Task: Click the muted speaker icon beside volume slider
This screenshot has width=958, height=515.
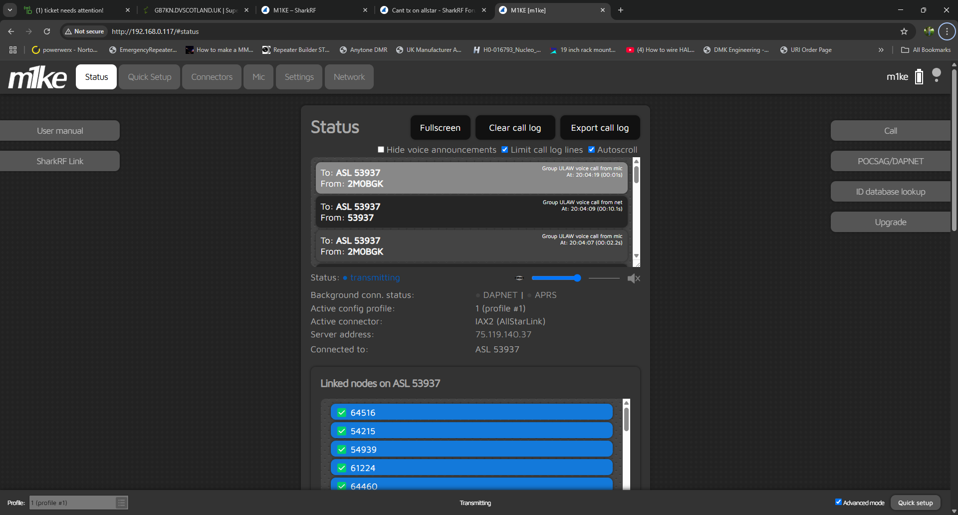Action: 633,278
